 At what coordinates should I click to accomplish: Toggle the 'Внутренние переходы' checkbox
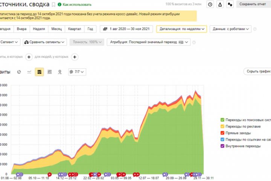pyautogui.click(x=222, y=146)
